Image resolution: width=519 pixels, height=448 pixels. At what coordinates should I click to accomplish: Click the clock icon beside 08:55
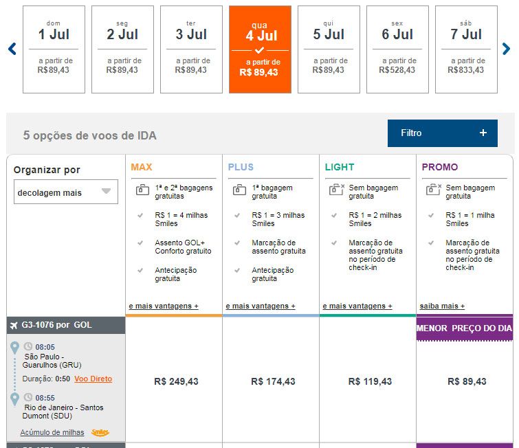tap(28, 397)
